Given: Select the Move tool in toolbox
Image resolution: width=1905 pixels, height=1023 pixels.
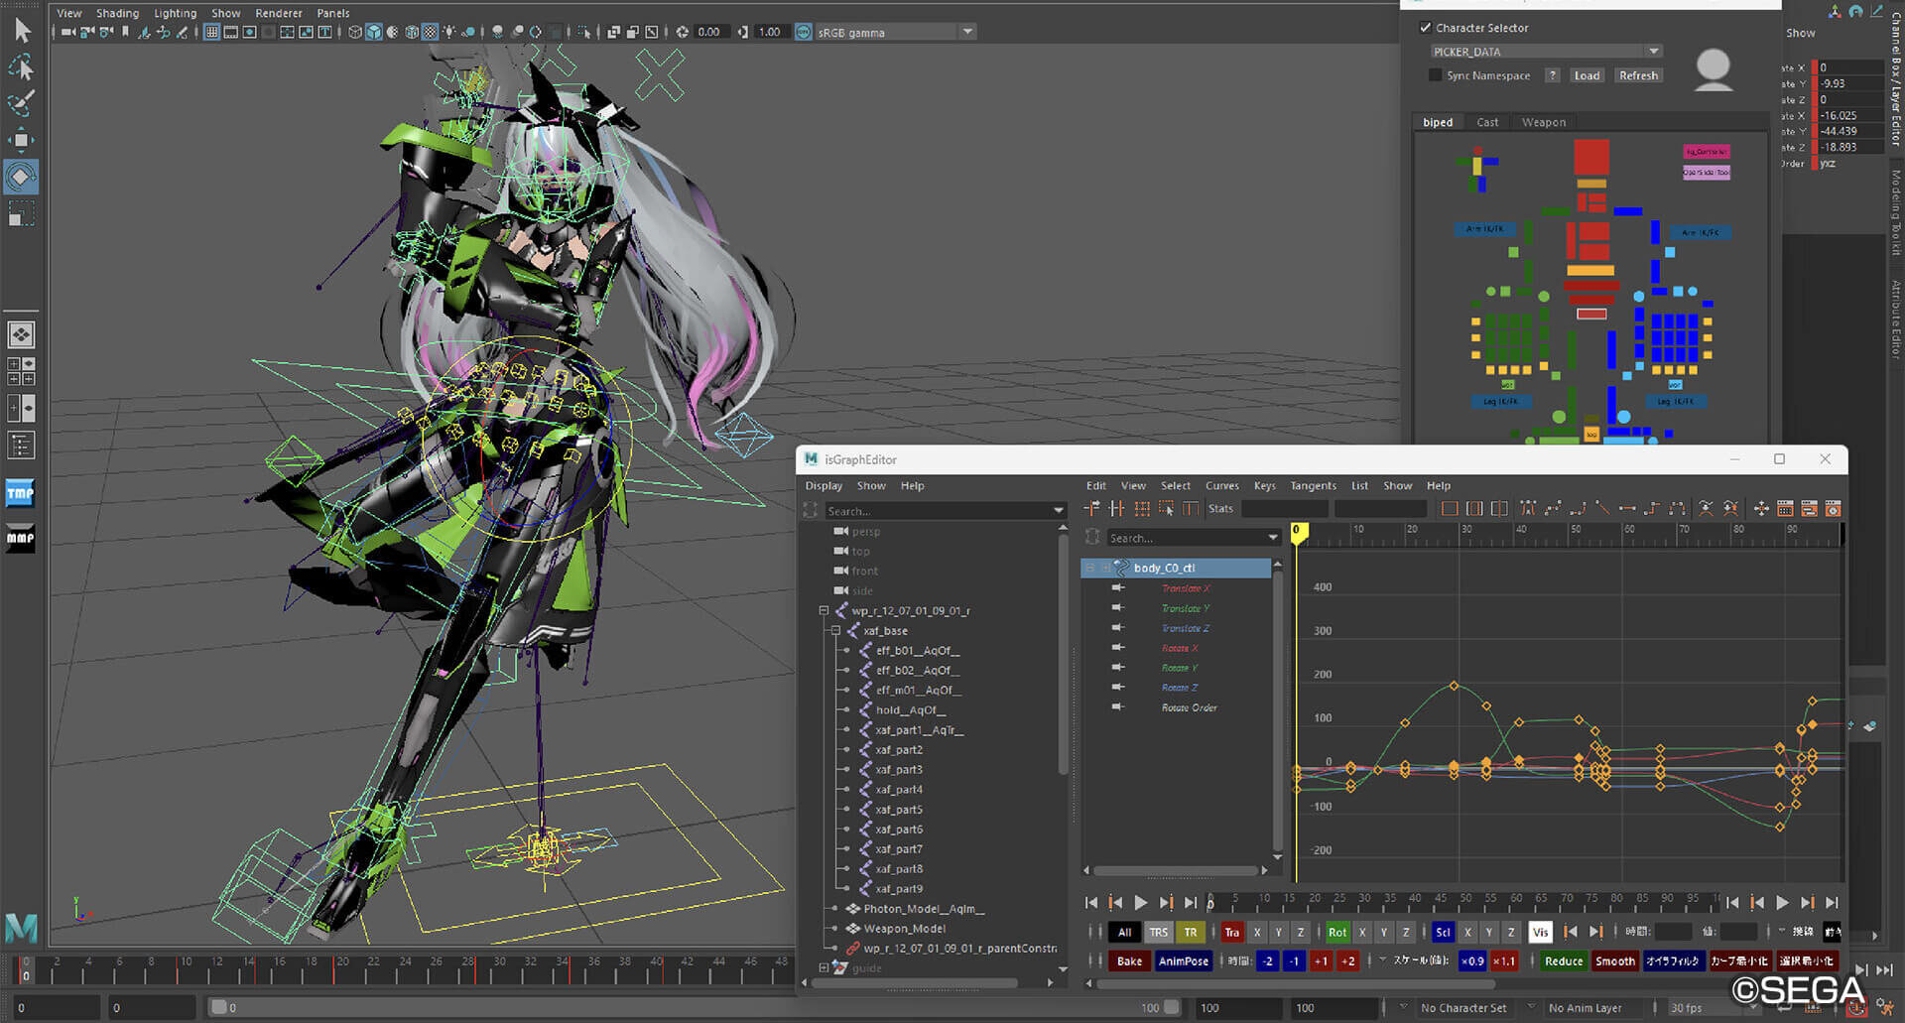Looking at the screenshot, I should click(22, 140).
